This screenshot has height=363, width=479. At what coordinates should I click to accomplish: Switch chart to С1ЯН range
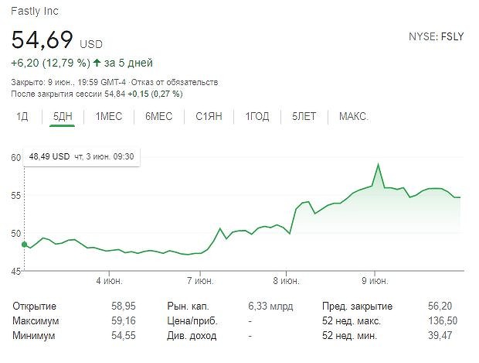pyautogui.click(x=209, y=117)
